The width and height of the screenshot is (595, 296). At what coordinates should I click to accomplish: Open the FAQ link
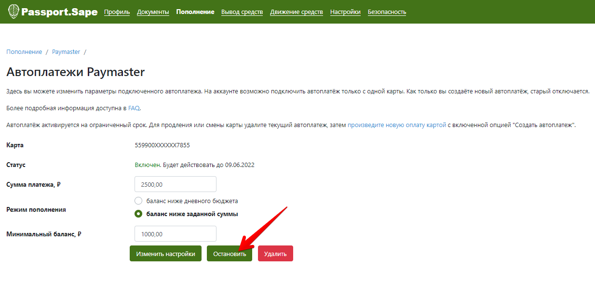(134, 108)
